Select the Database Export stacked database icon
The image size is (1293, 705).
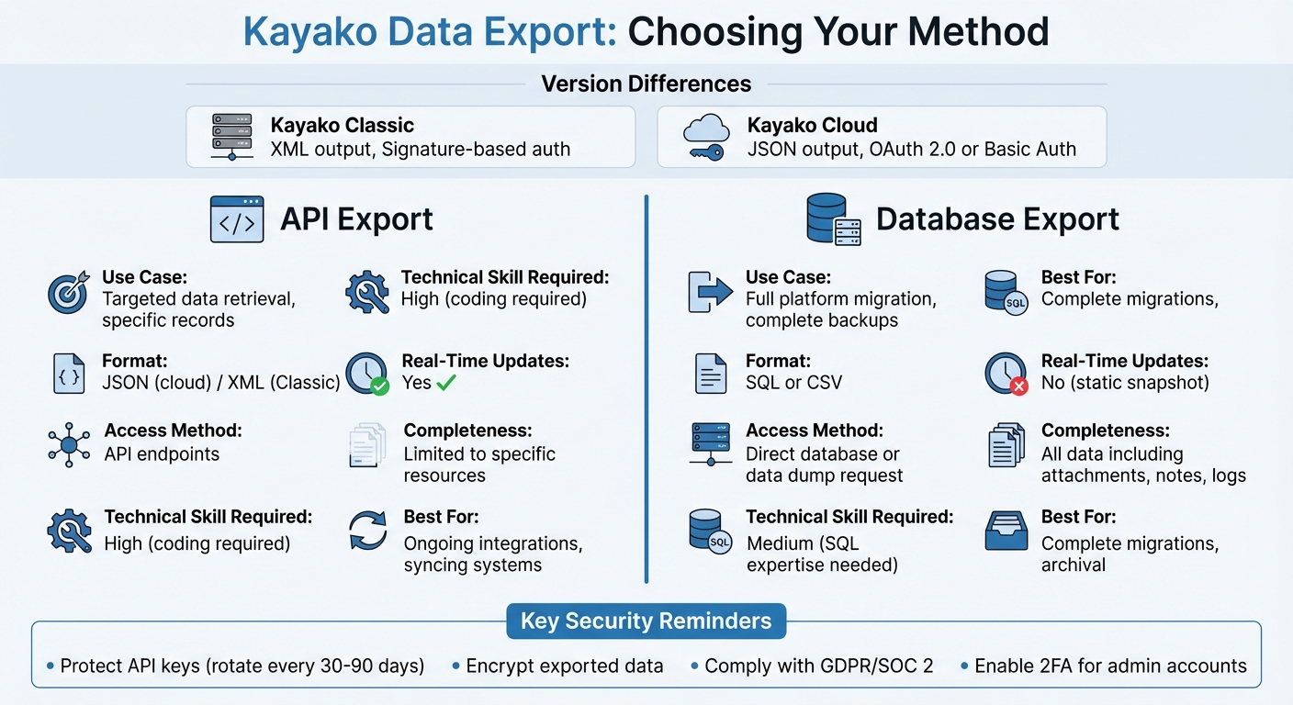pyautogui.click(x=833, y=218)
